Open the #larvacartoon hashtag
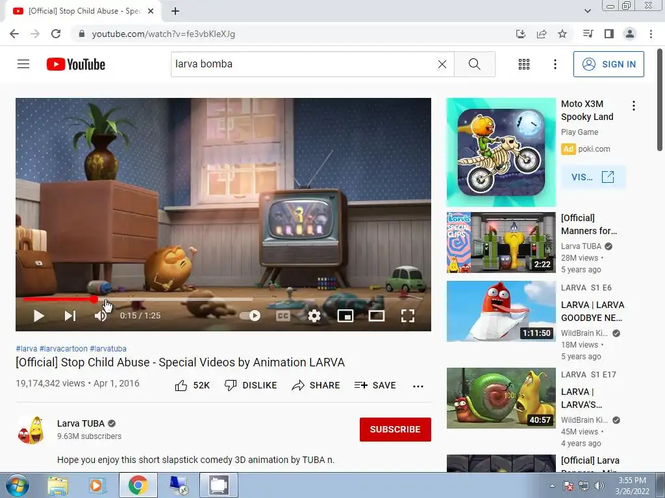Screen dimensions: 665x498 pyautogui.click(x=63, y=348)
